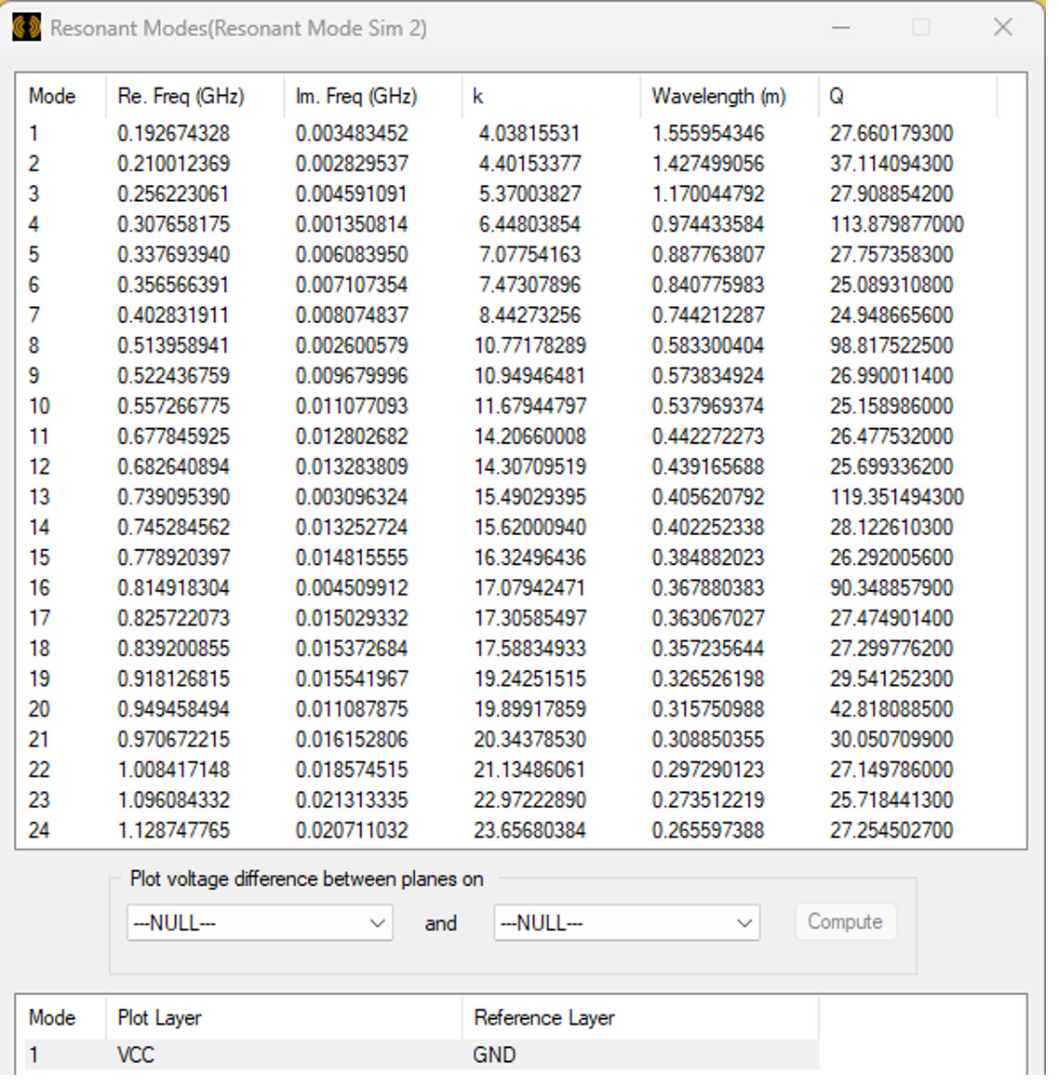Click the 'Q' column header

click(907, 96)
